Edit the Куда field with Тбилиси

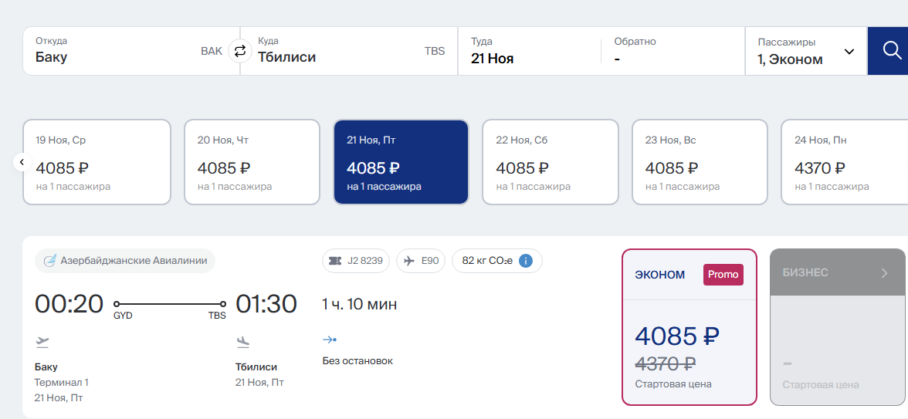(349, 51)
